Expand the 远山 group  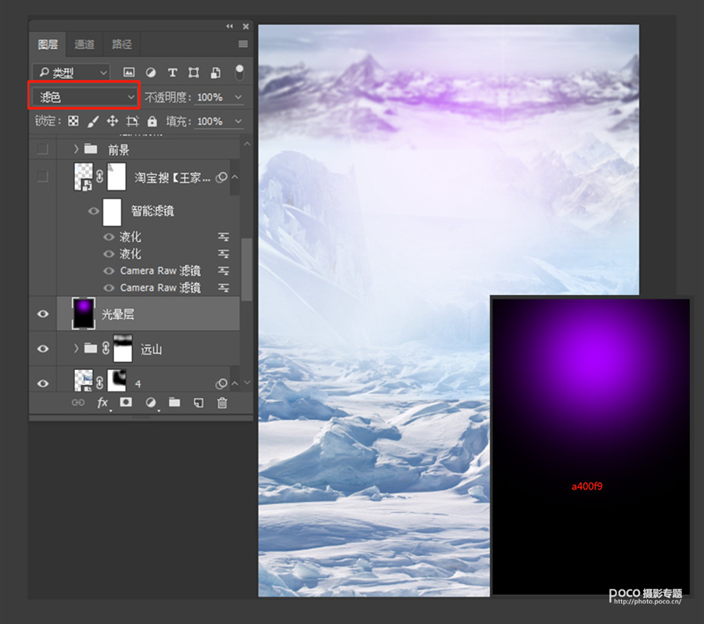pos(77,349)
